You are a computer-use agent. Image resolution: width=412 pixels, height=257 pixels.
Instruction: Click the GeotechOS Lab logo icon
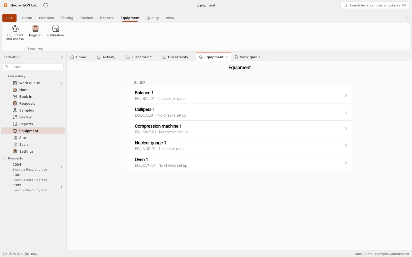point(5,5)
